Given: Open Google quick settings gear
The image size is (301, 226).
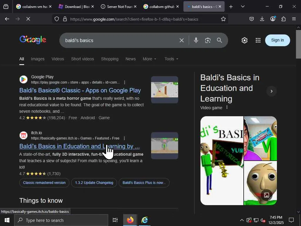Looking at the screenshot, I should coord(244,40).
